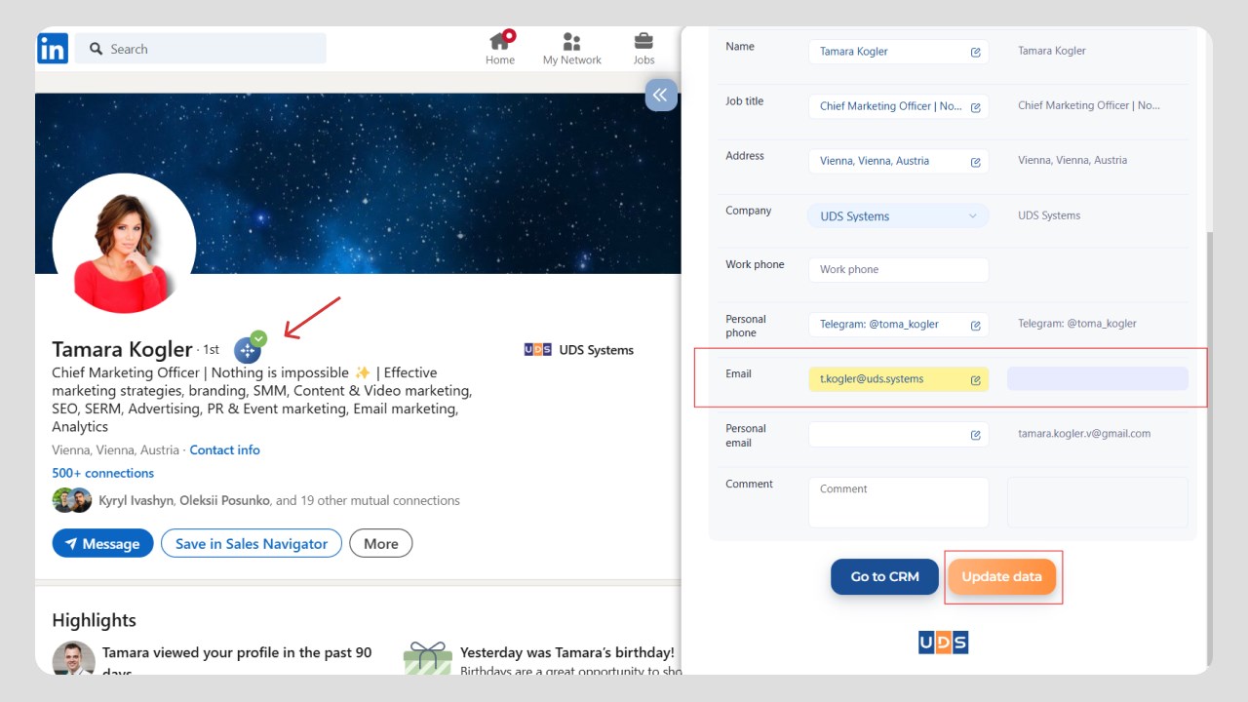The width and height of the screenshot is (1248, 702).
Task: Click the paper plane icon on Message
Action: tap(71, 544)
